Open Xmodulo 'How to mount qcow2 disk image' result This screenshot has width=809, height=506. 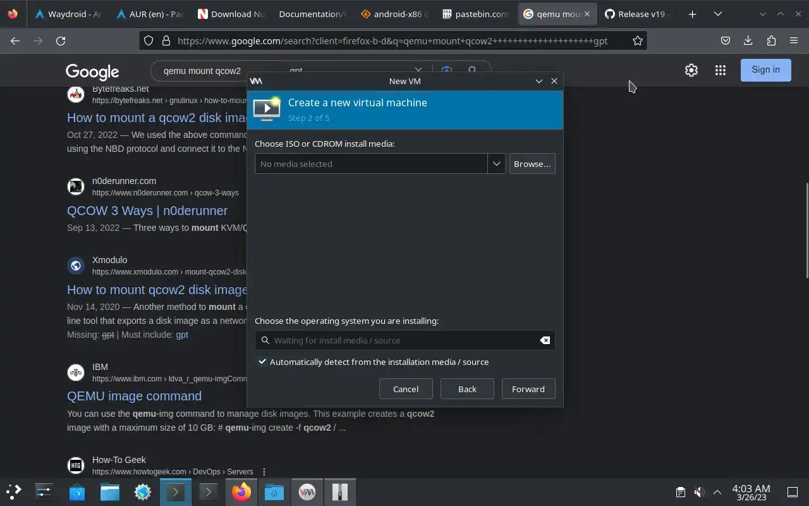pyautogui.click(x=157, y=290)
